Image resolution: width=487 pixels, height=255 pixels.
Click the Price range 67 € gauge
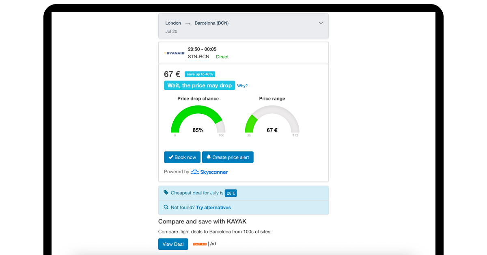click(x=272, y=119)
